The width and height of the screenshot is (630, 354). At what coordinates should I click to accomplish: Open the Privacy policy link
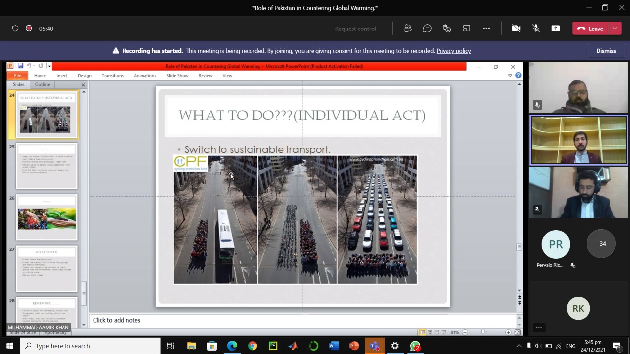tap(453, 51)
